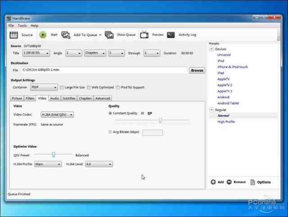The image size is (288, 217).
Task: Click the Source toolbar label
Action: (27, 35)
